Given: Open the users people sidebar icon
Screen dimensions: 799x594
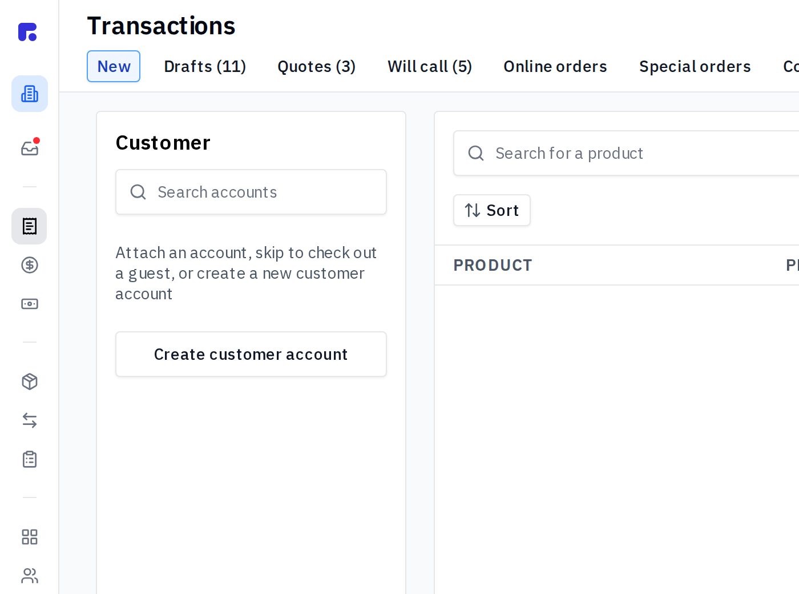Looking at the screenshot, I should tap(30, 576).
